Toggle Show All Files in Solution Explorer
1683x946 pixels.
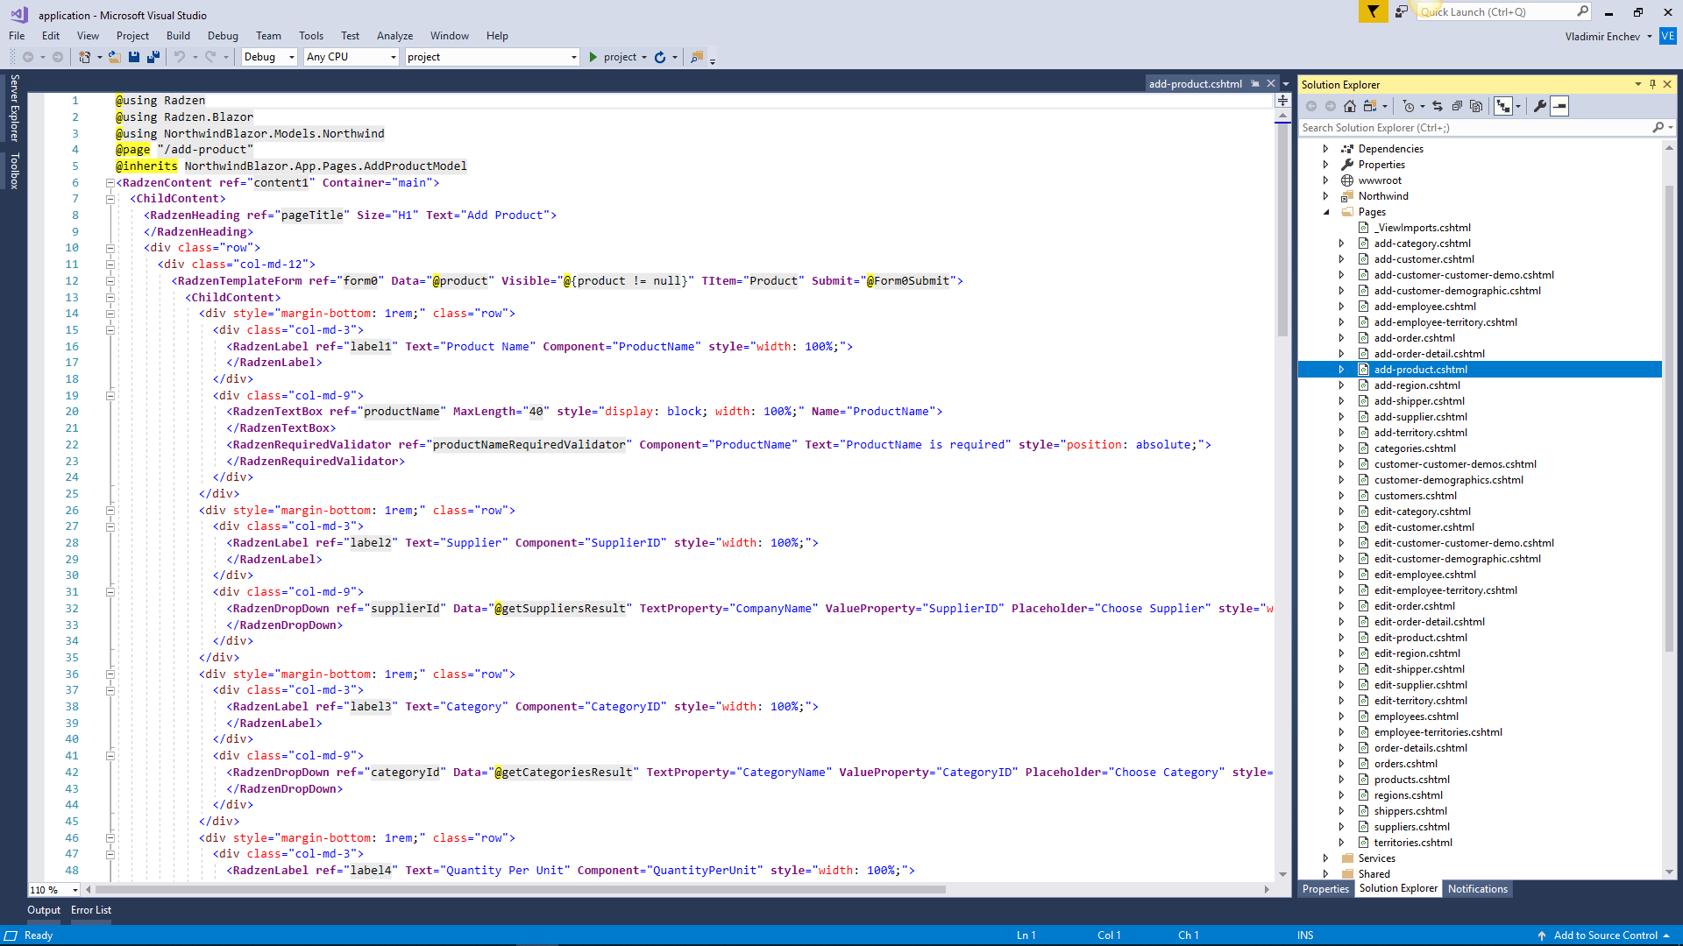pyautogui.click(x=1476, y=106)
